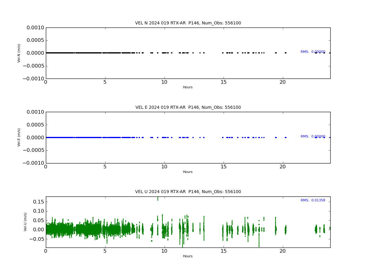Click the Hours label under the VEL E plot
The height and width of the screenshot is (275, 367).
188,172
